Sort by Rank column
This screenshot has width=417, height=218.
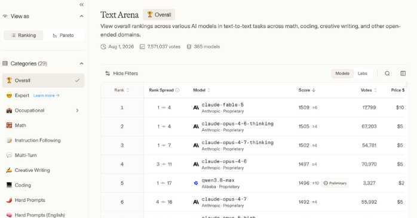[121, 90]
